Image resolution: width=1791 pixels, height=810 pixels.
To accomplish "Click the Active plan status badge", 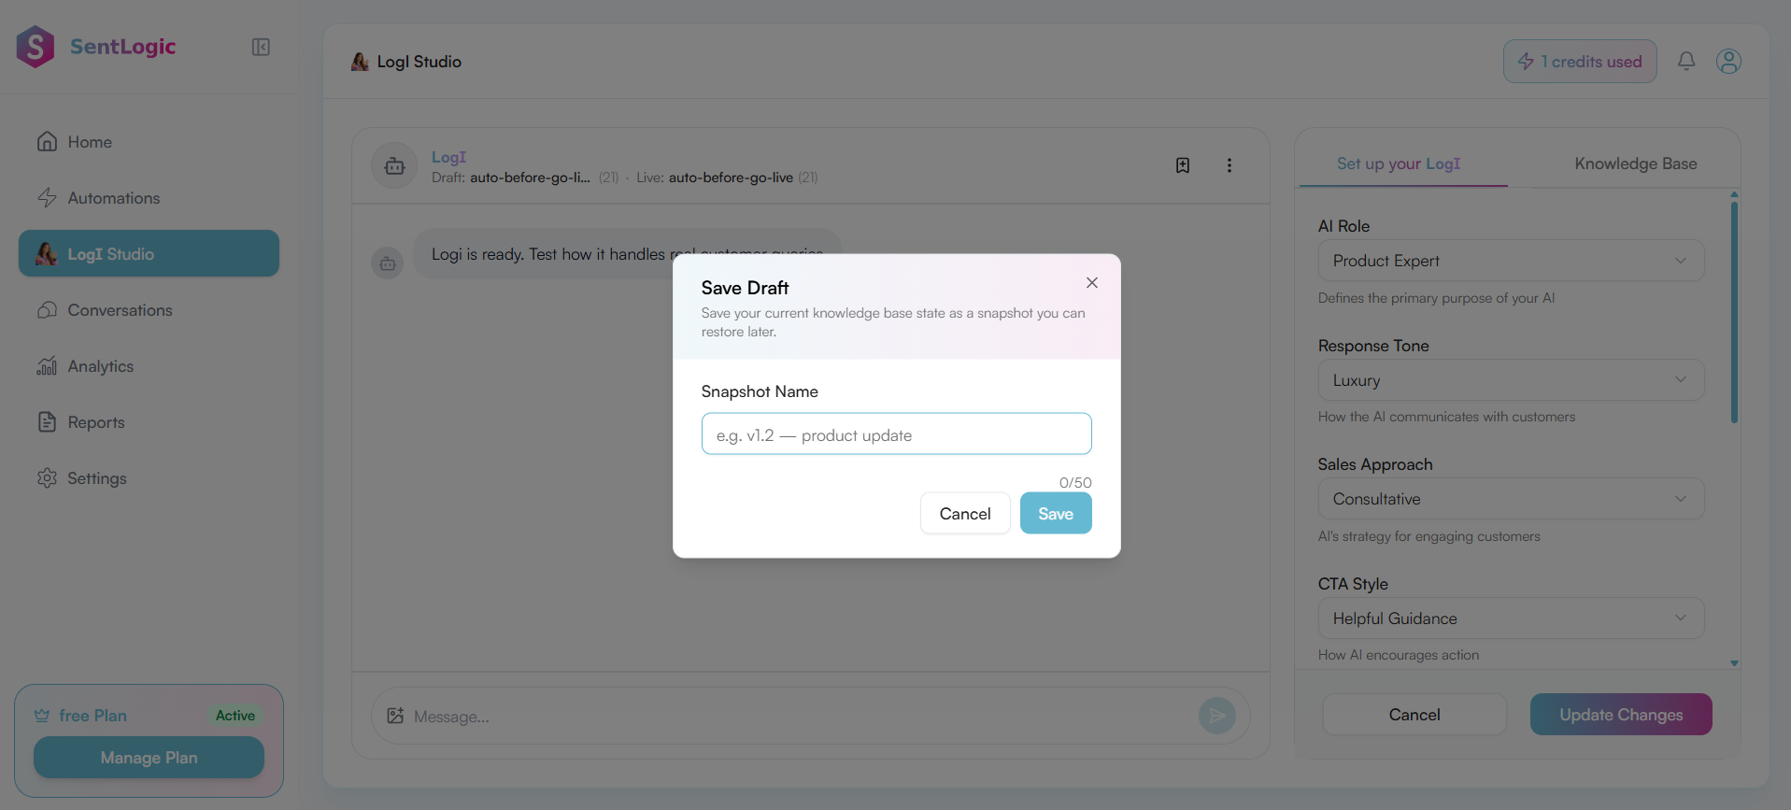I will [x=235, y=716].
